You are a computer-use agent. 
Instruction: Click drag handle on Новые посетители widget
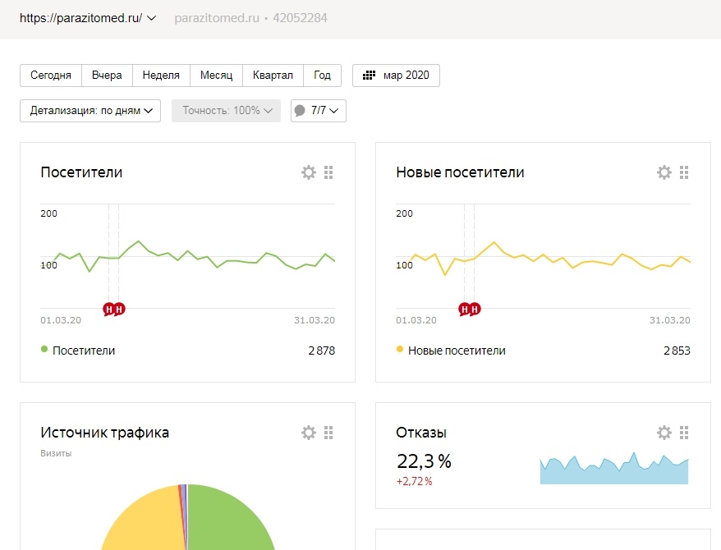point(684,172)
